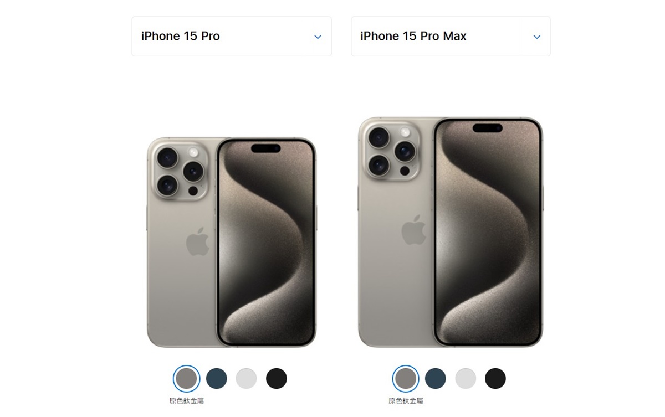Click the Apple logo on iPhone 15 Pro back
The image size is (665, 417).
197,243
